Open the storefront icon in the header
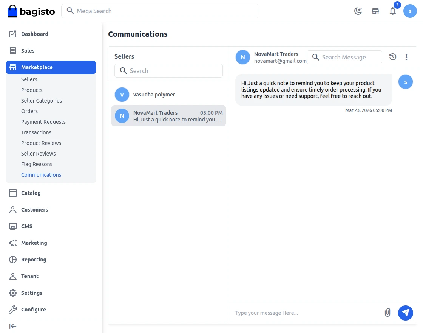Image resolution: width=423 pixels, height=333 pixels. coord(375,11)
